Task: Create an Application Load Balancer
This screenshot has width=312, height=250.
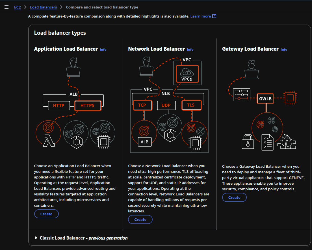Action: (46, 214)
